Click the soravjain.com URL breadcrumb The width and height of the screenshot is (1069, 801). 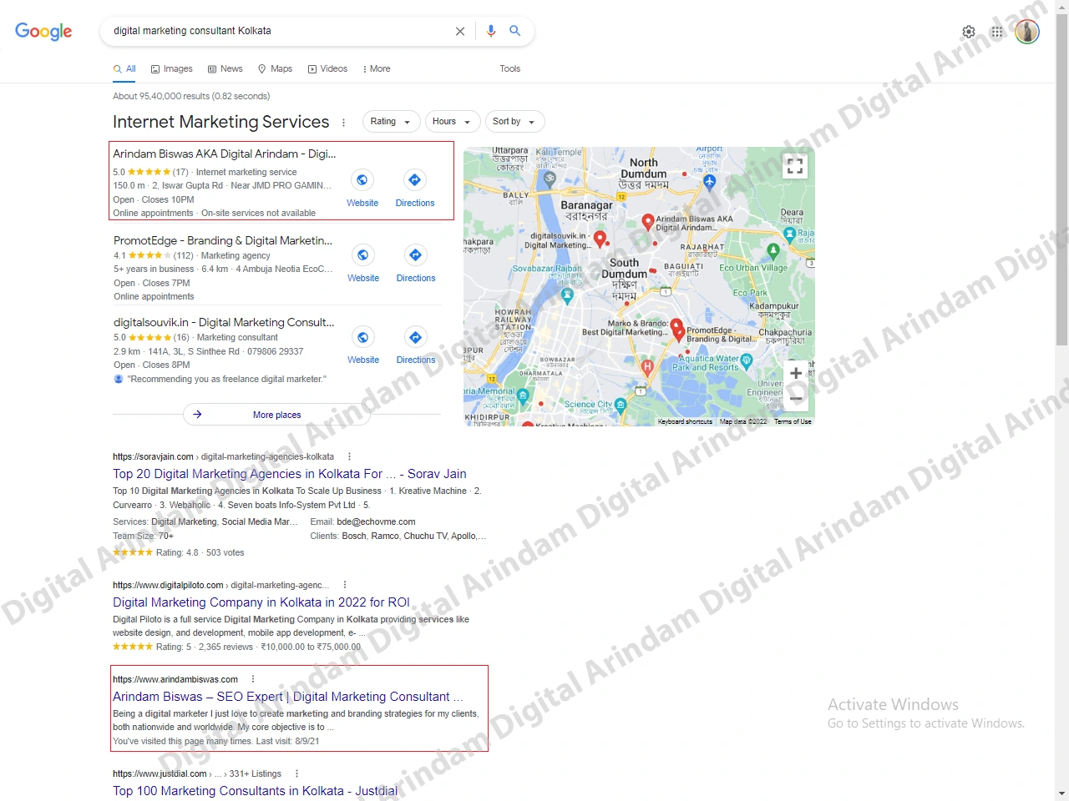[224, 456]
